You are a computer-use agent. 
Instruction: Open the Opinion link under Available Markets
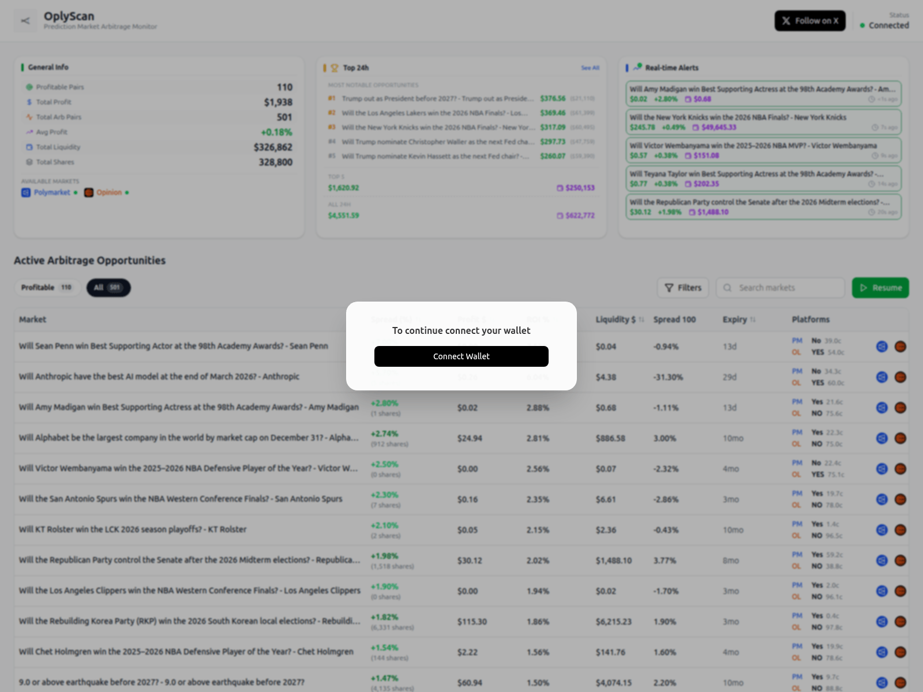[x=107, y=193]
